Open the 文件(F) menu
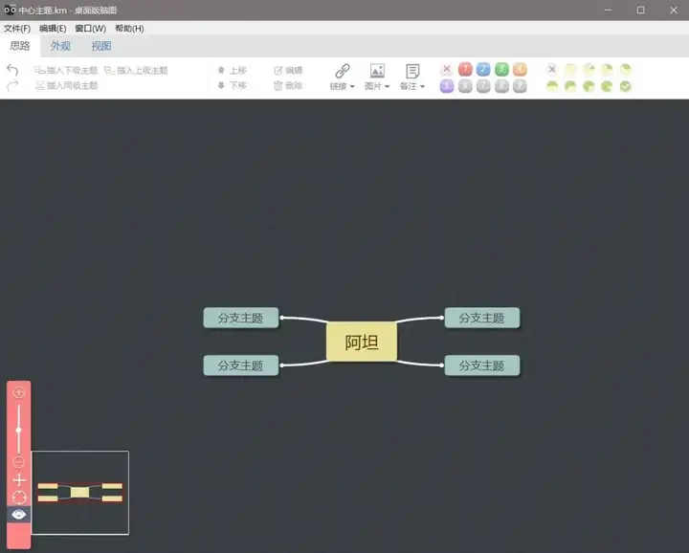Image resolution: width=689 pixels, height=553 pixels. [x=17, y=29]
